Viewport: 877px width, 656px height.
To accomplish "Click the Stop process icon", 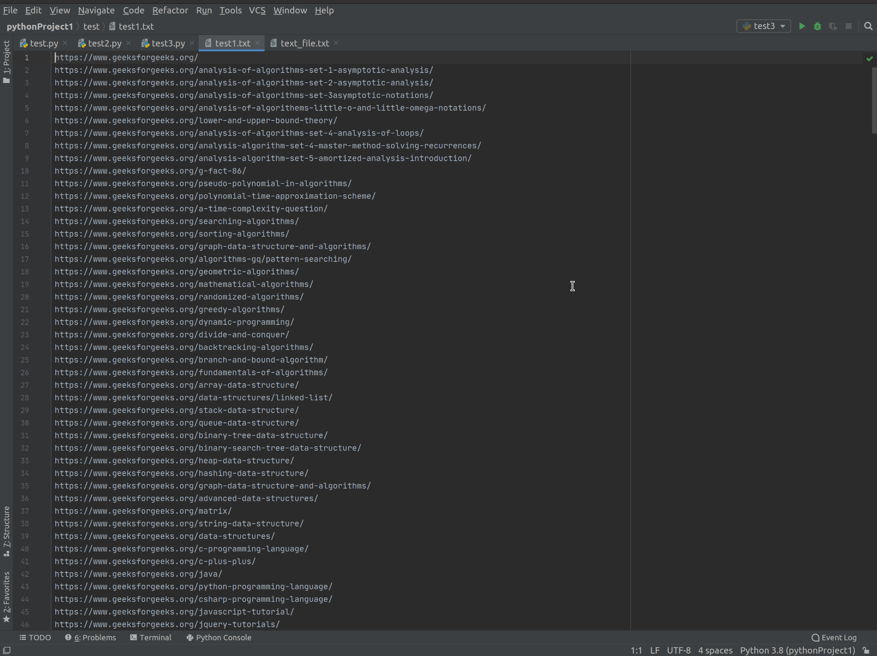I will tap(849, 26).
